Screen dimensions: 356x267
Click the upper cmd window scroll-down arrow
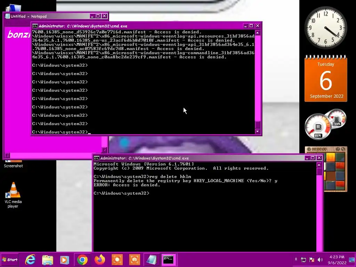click(258, 131)
